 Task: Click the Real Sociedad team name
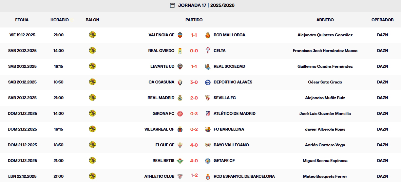229,66
